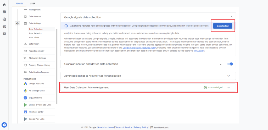Screen dimensions: 268x130
Task: Click the Data Settings database icon
Action: [25, 23]
